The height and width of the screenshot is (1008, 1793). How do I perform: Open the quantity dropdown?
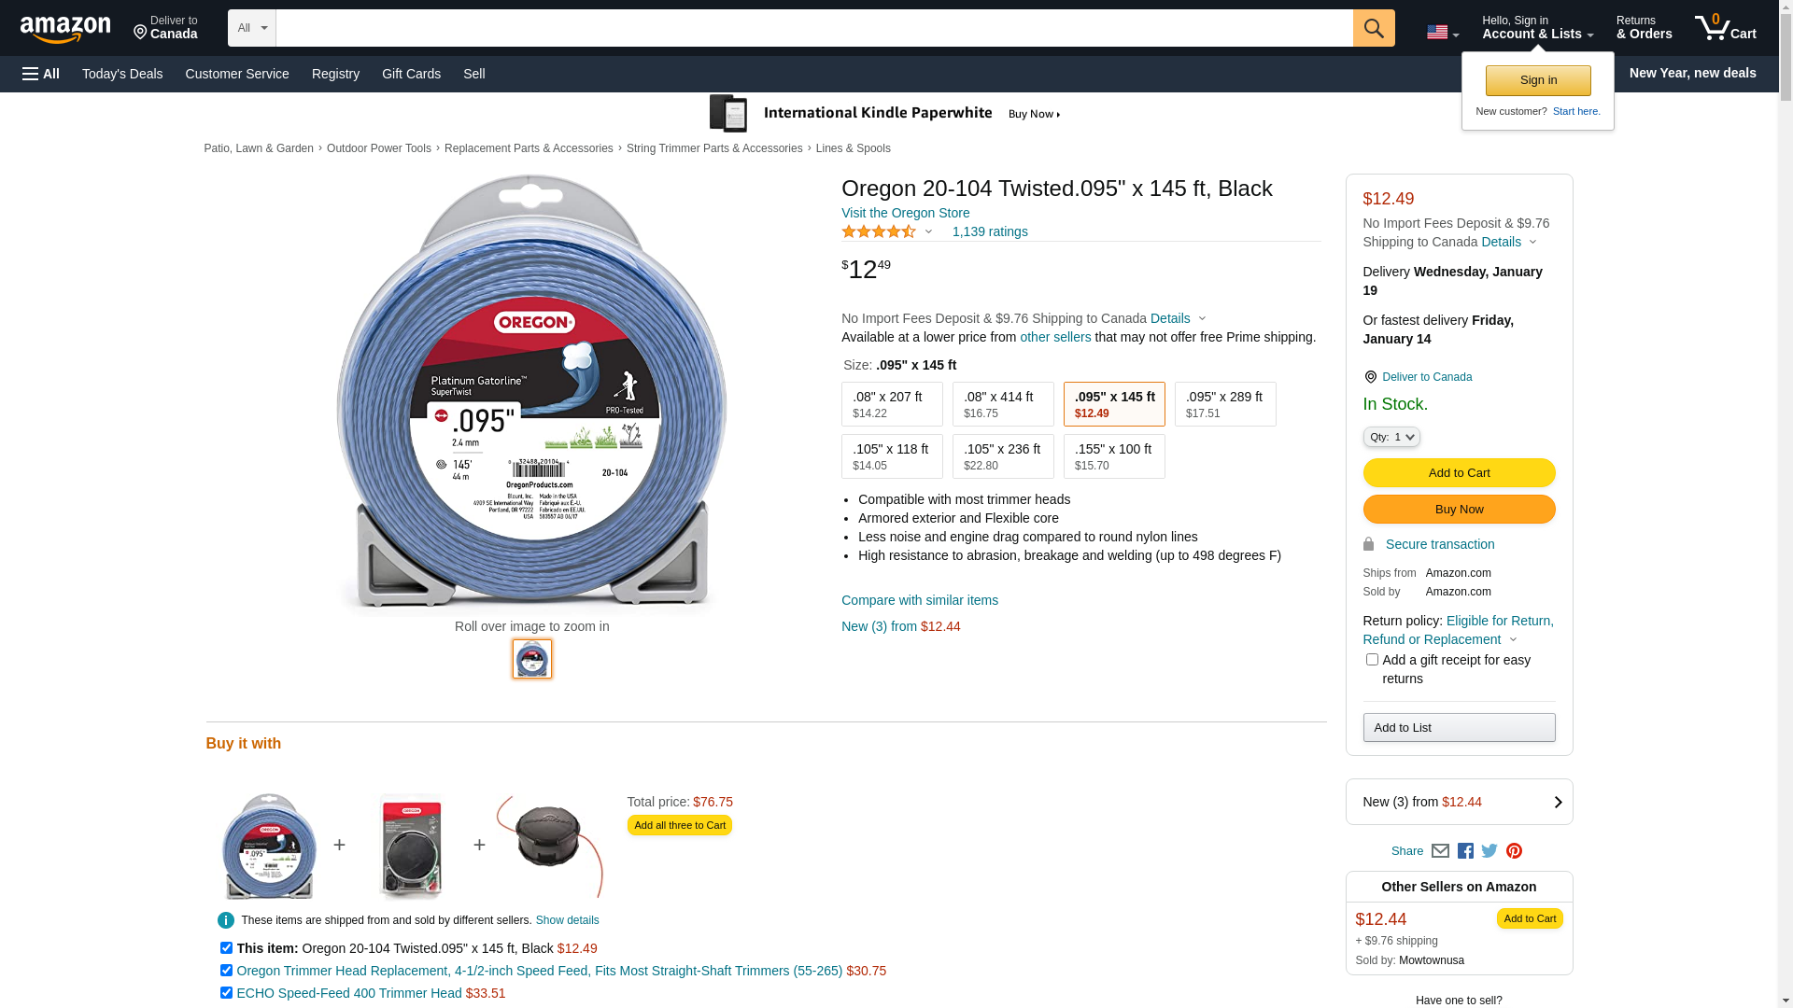[x=1391, y=437]
